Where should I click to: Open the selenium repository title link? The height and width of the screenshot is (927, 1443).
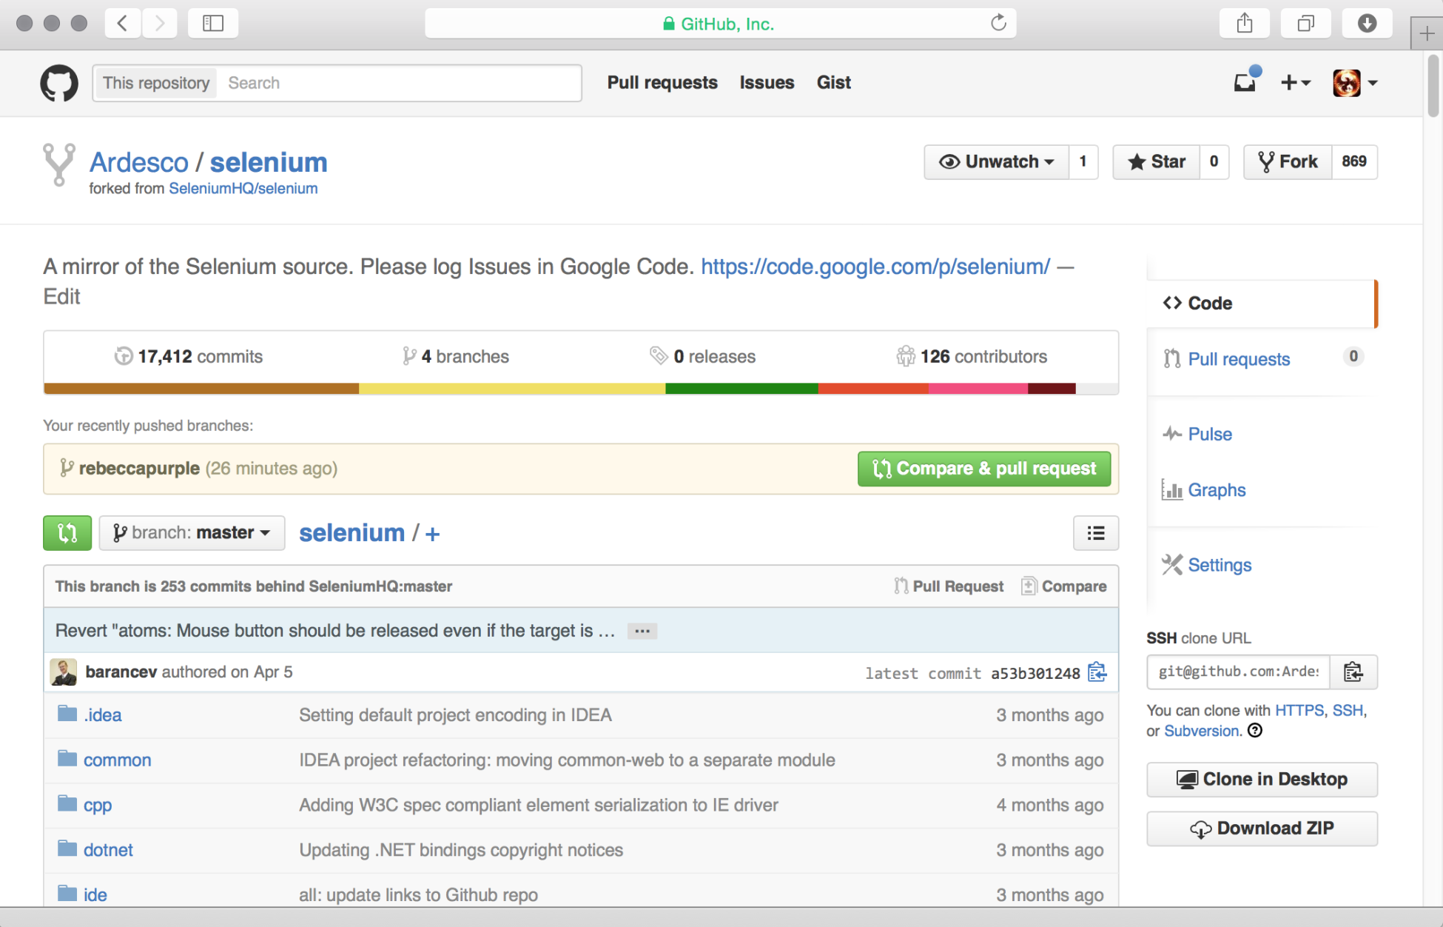(269, 162)
